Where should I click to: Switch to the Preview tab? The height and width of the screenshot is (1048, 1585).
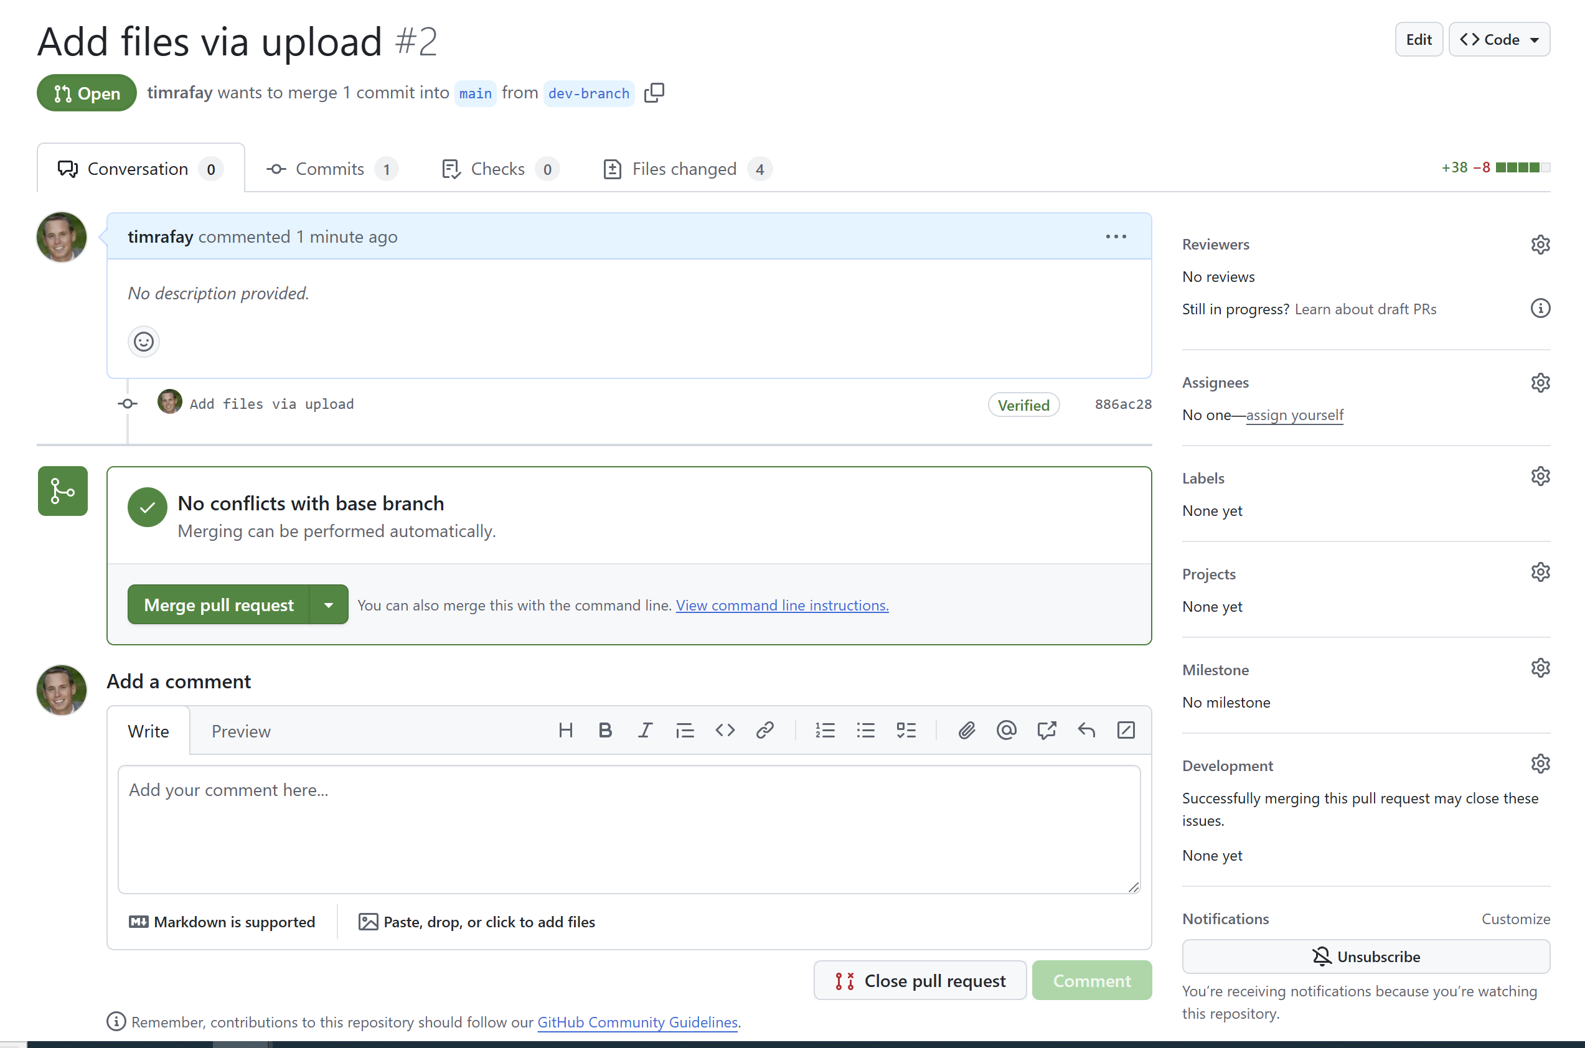241,731
